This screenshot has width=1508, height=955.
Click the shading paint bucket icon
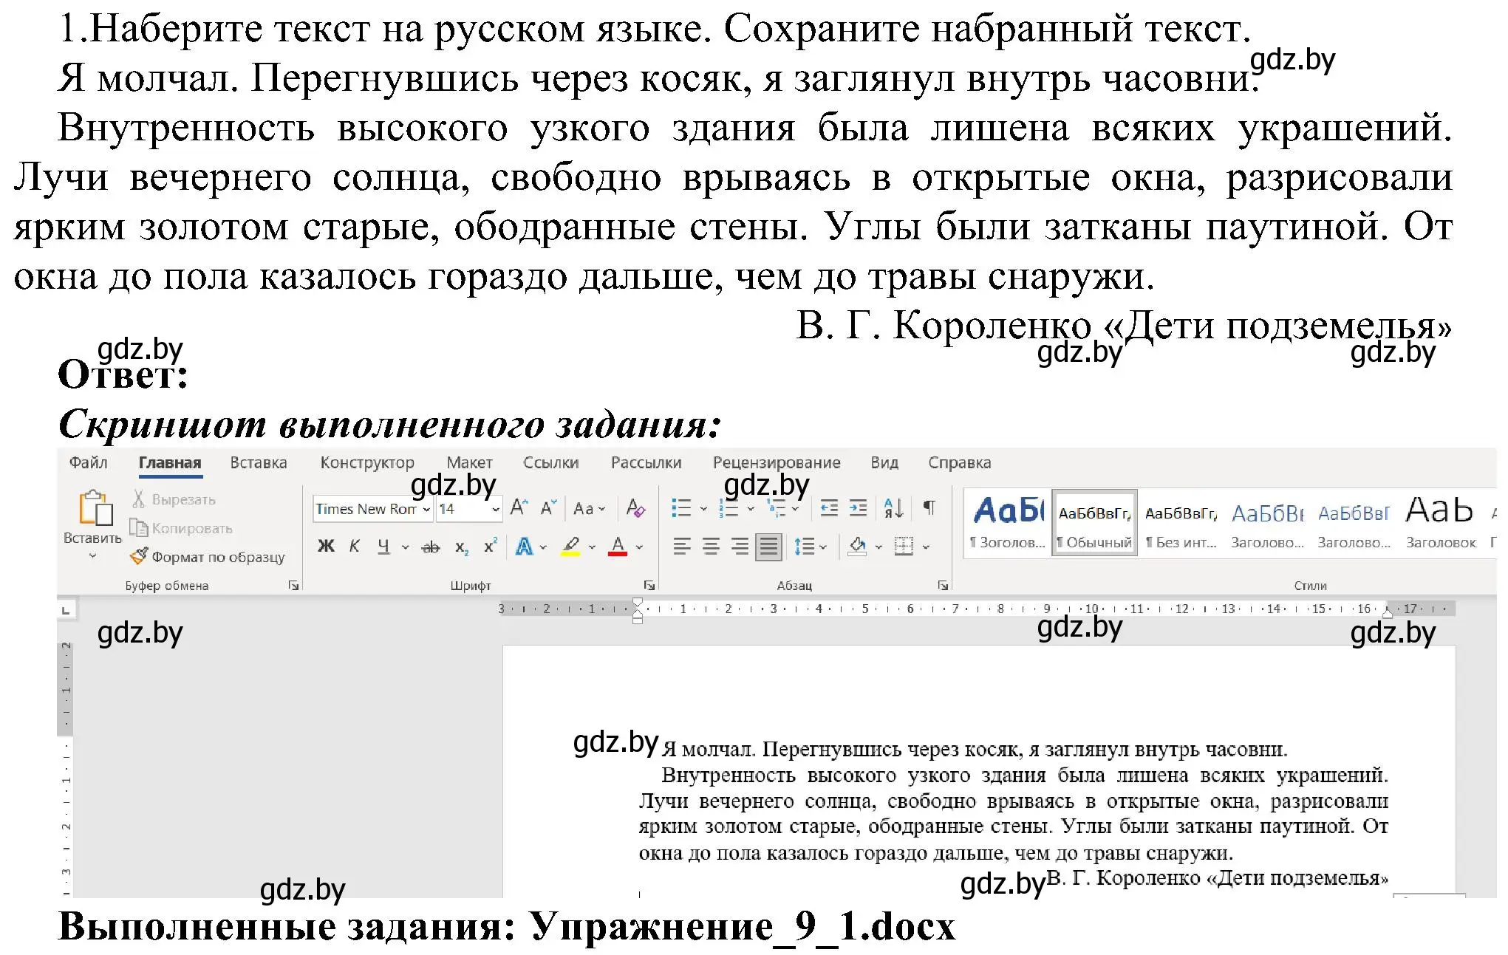pos(857,547)
